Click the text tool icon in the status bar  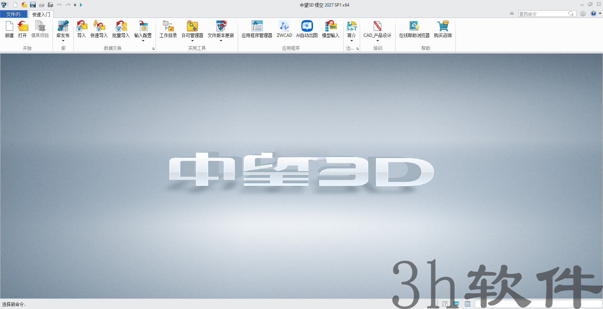[x=445, y=304]
